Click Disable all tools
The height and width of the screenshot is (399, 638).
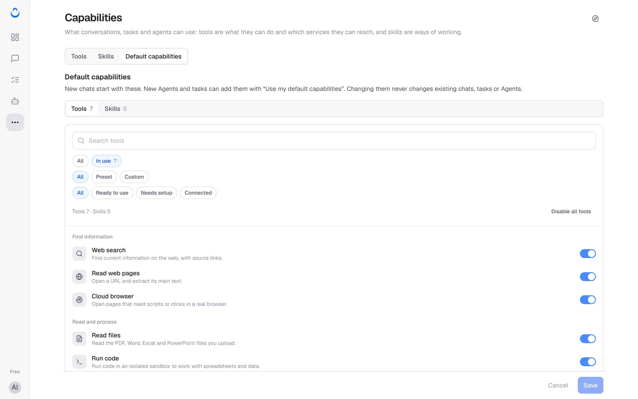pos(571,211)
